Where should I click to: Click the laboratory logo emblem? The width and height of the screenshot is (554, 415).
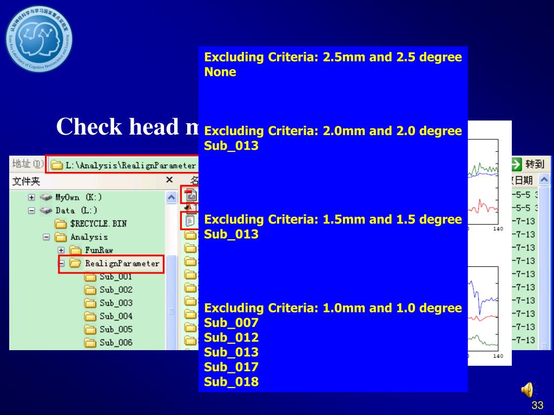pos(39,38)
